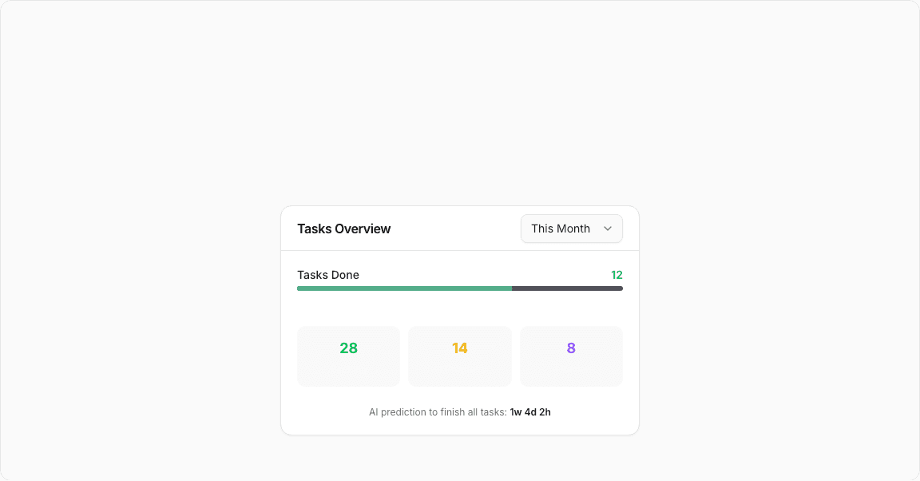Click the Tasks Done label
The height and width of the screenshot is (481, 920).
pos(328,275)
